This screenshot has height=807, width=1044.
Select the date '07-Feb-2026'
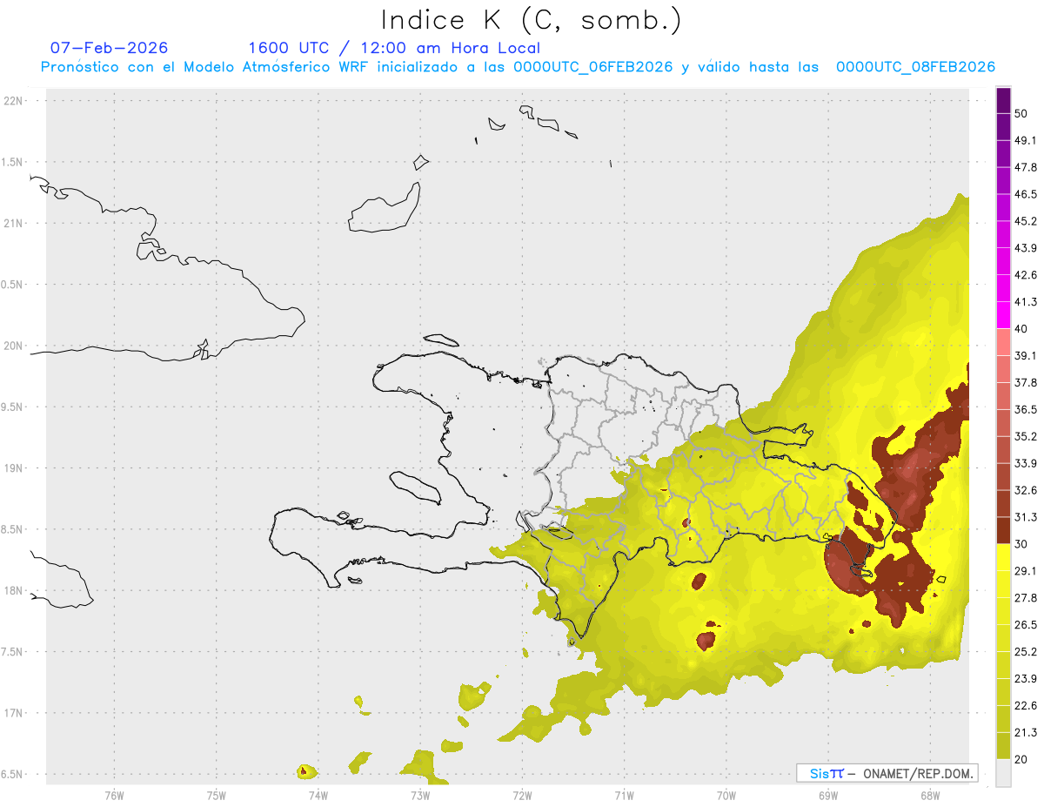(x=109, y=48)
